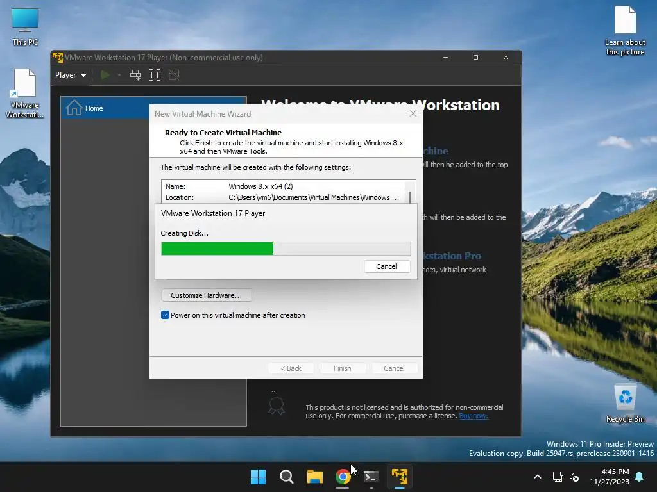Open the clock showing 4:45 PM
This screenshot has width=657, height=492.
(610, 477)
